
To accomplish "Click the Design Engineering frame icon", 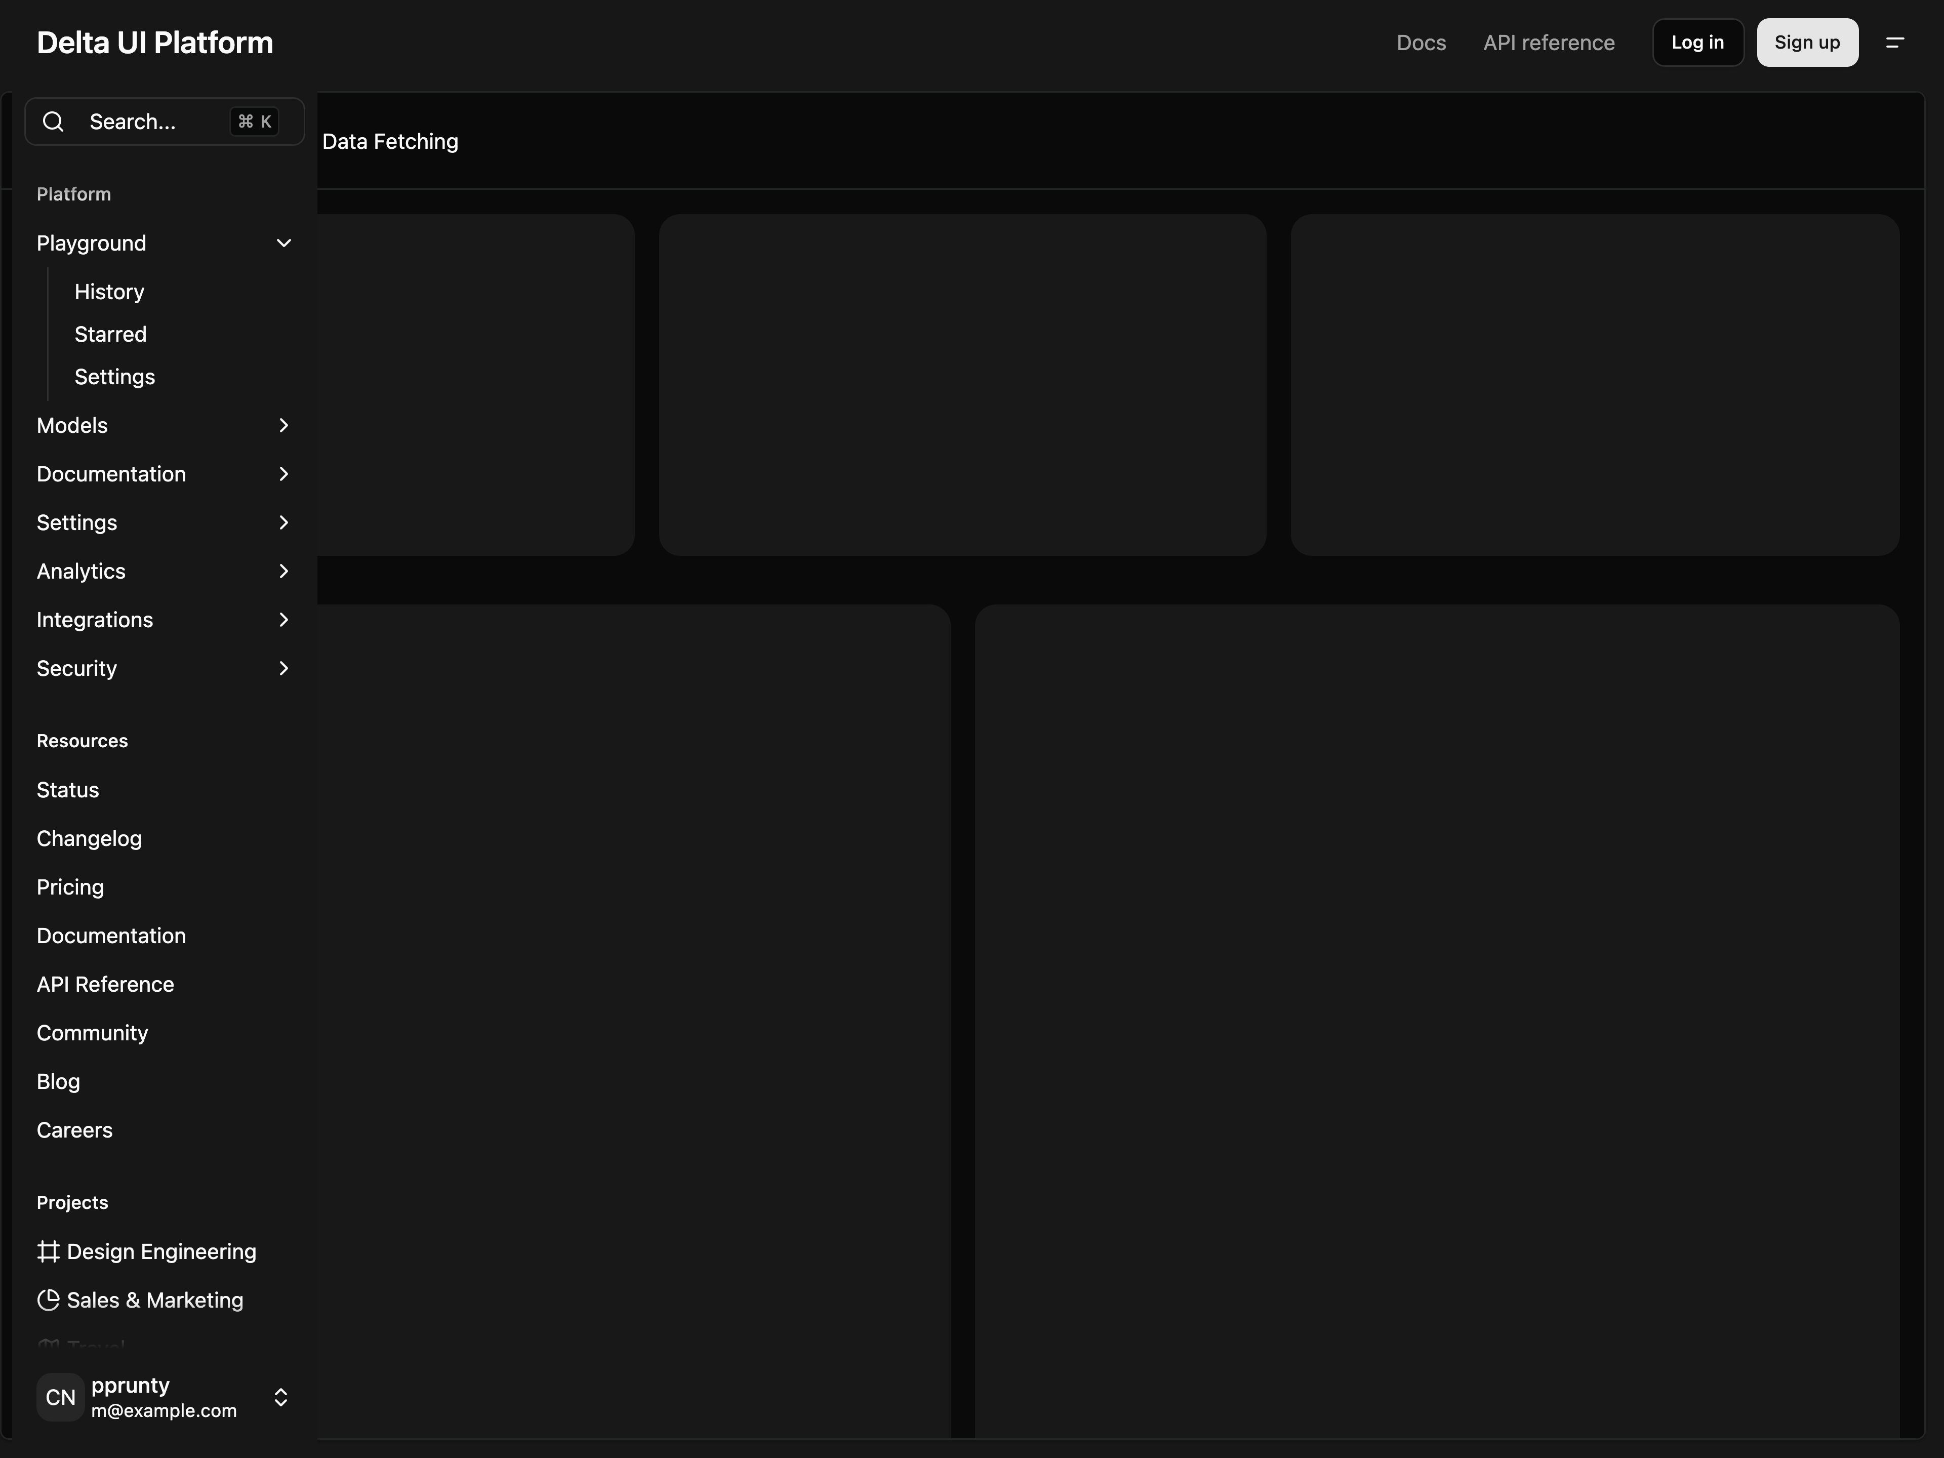I will click(48, 1251).
